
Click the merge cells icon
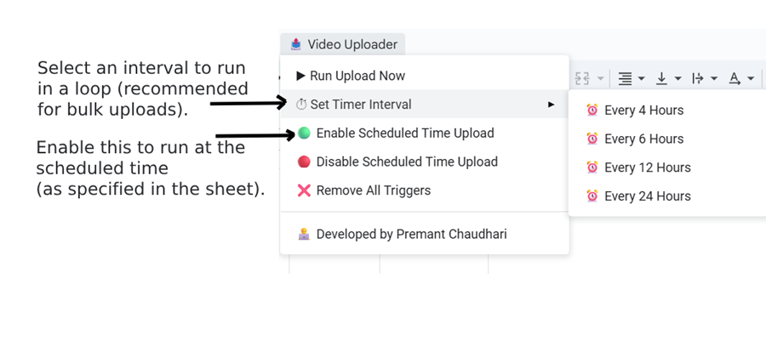582,79
